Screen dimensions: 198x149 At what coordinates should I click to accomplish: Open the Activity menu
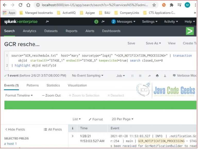point(171,22)
